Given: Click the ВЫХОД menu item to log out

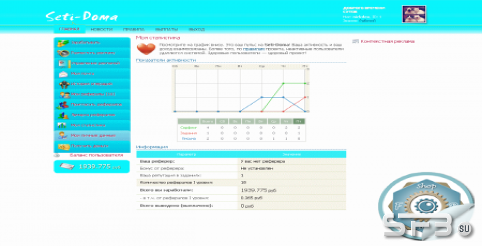Looking at the screenshot, I should [x=196, y=29].
